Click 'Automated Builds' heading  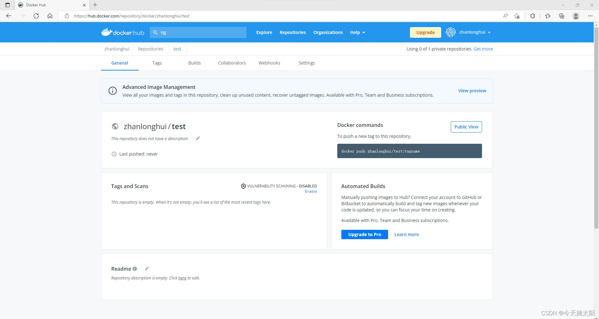(x=363, y=186)
